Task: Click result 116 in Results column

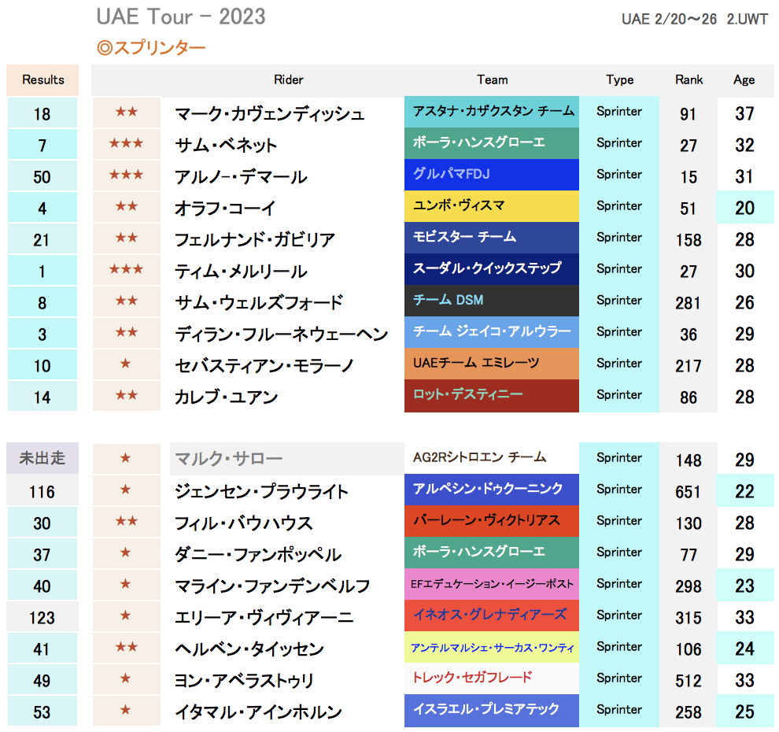Action: point(42,491)
